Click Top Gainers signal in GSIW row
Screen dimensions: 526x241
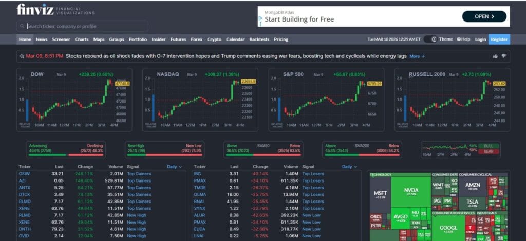139,174
